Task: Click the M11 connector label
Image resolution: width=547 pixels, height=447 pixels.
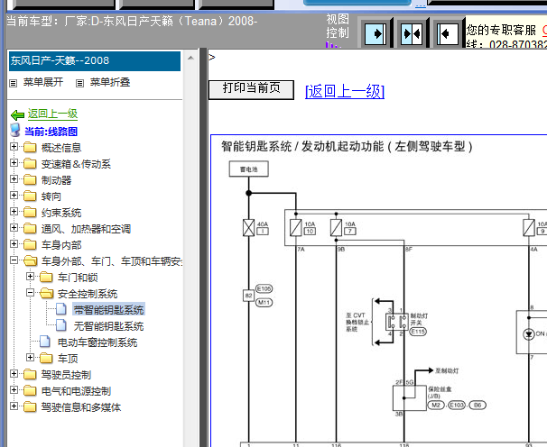Action: tap(264, 303)
